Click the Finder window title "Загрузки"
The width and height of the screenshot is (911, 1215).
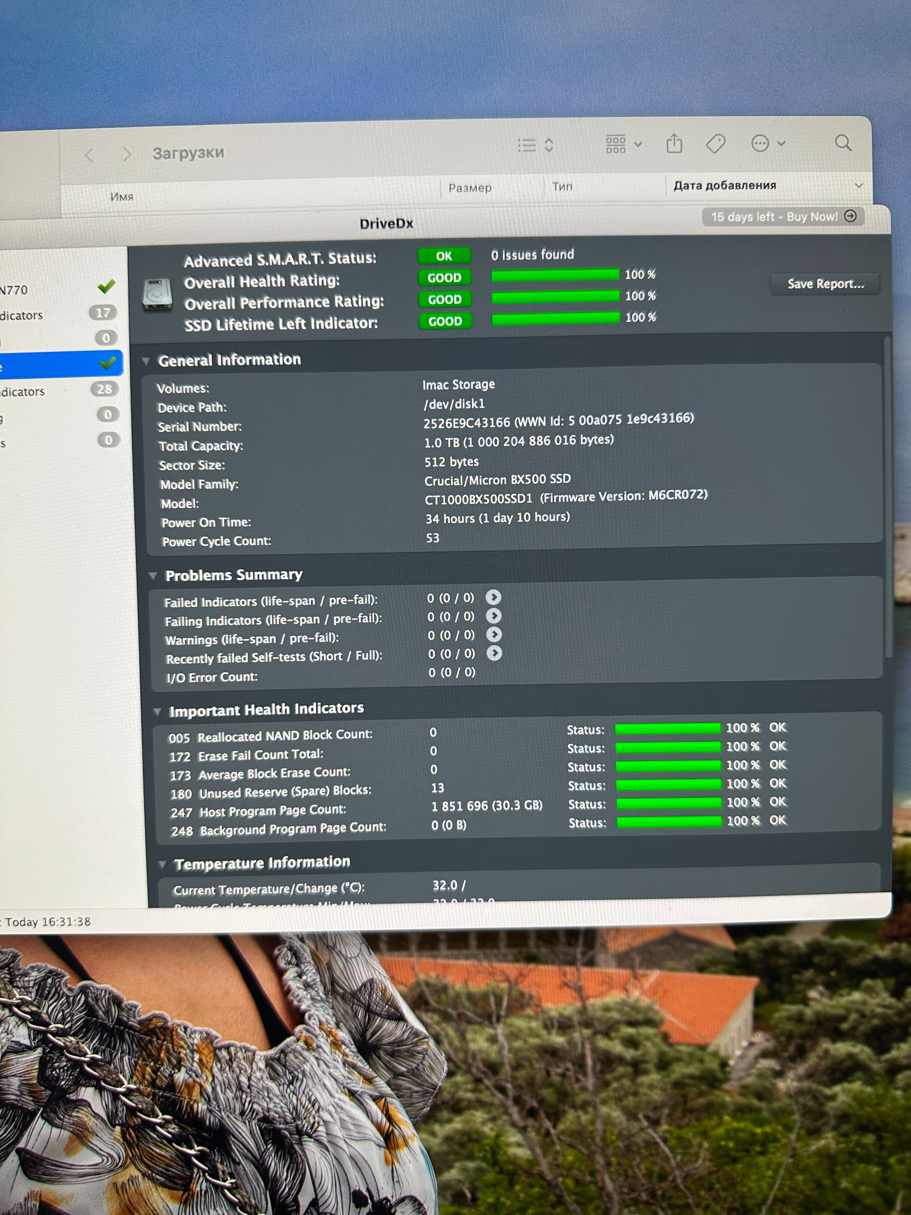[x=188, y=153]
